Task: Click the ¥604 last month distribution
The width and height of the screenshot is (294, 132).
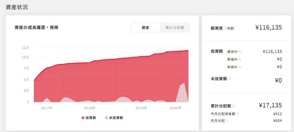Action: [277, 121]
